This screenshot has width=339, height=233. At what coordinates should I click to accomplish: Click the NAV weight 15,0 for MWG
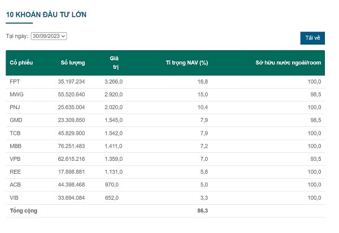pos(203,94)
